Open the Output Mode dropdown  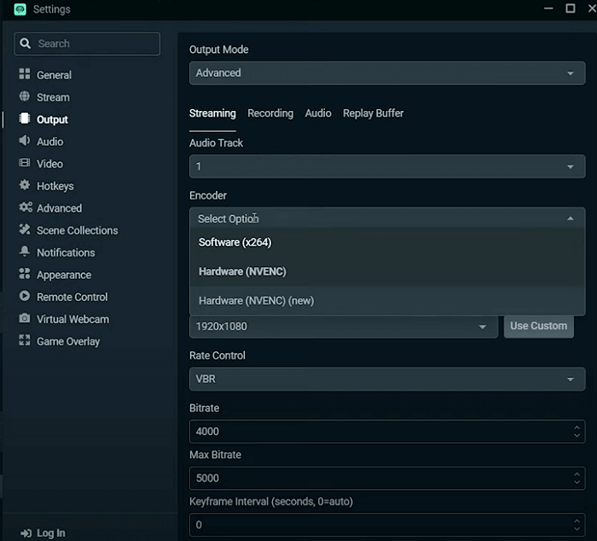(x=386, y=73)
